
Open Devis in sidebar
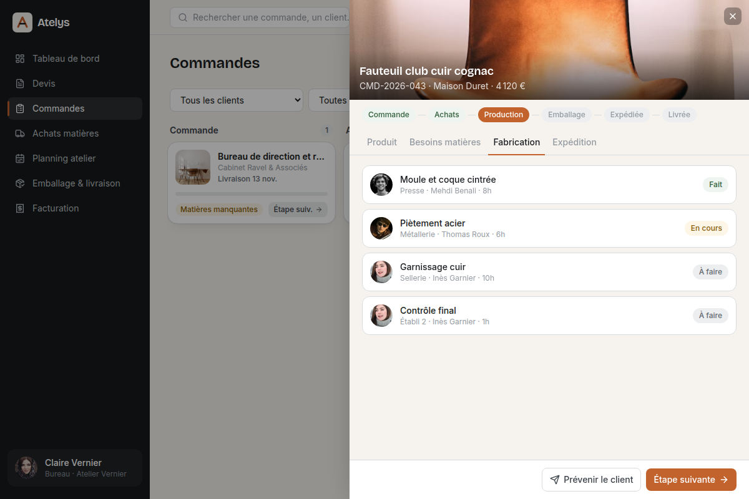[75, 84]
